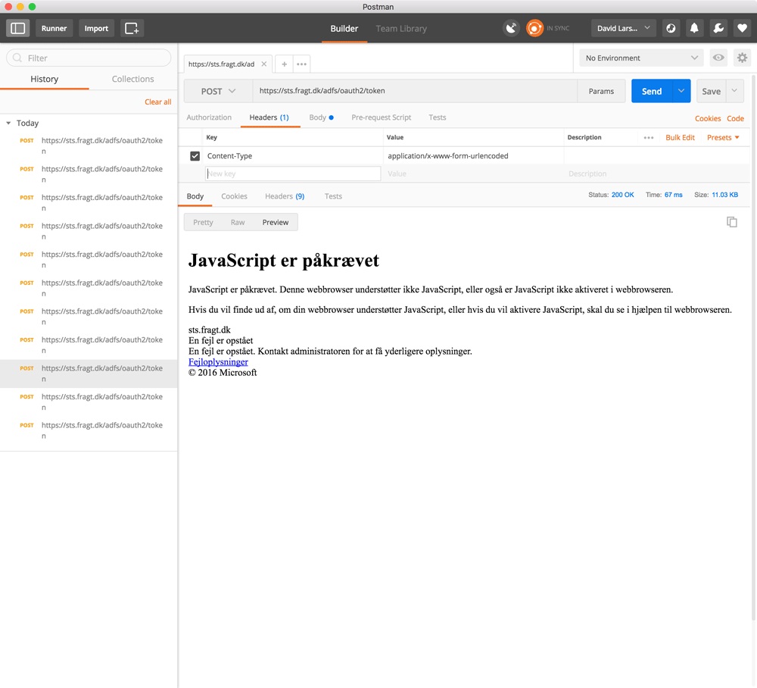757x688 pixels.
Task: Open header columns ellipsis options
Action: (649, 138)
